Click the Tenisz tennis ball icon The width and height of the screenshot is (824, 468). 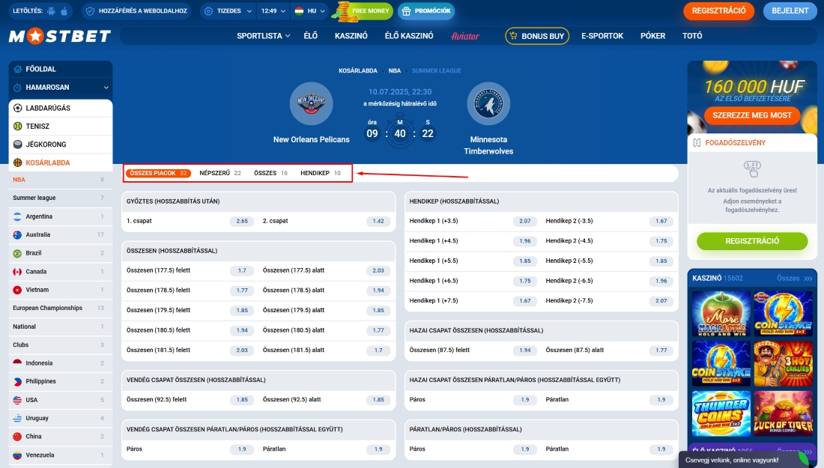pos(17,126)
